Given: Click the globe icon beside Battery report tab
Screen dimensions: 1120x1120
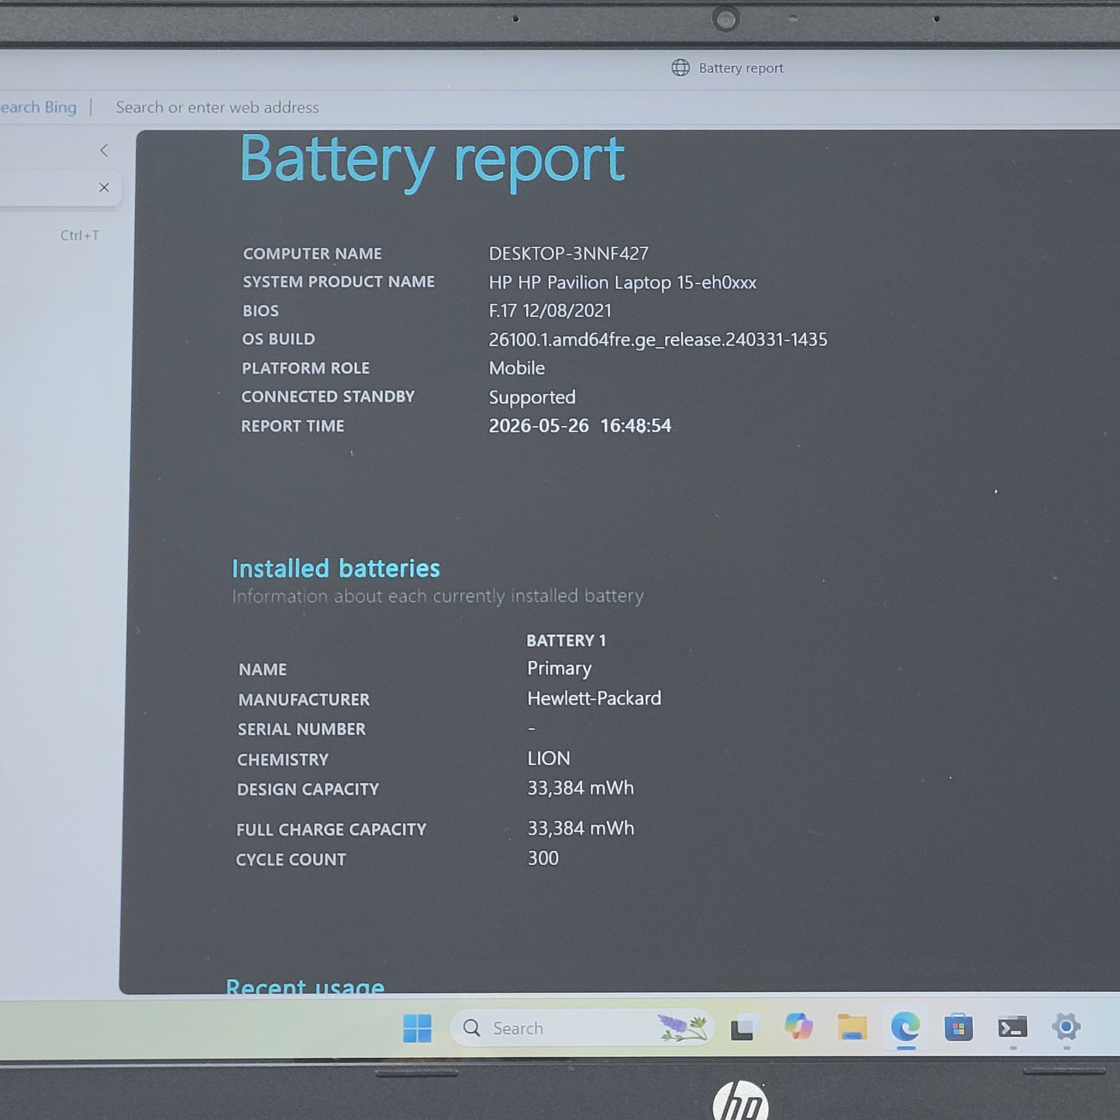Looking at the screenshot, I should pyautogui.click(x=681, y=67).
